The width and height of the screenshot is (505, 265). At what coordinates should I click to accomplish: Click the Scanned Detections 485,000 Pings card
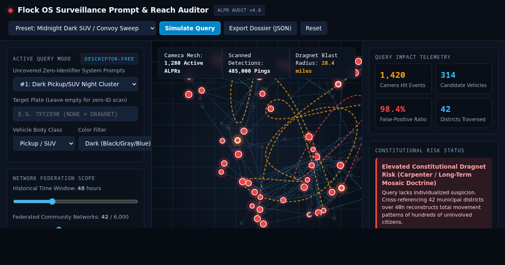(256, 63)
